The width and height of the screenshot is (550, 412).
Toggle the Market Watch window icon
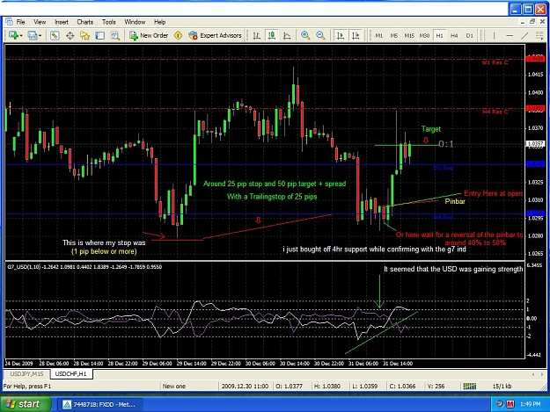(55, 35)
